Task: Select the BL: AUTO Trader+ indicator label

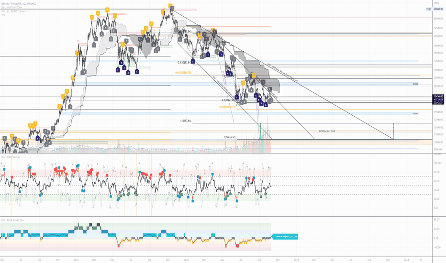Action: [13, 11]
